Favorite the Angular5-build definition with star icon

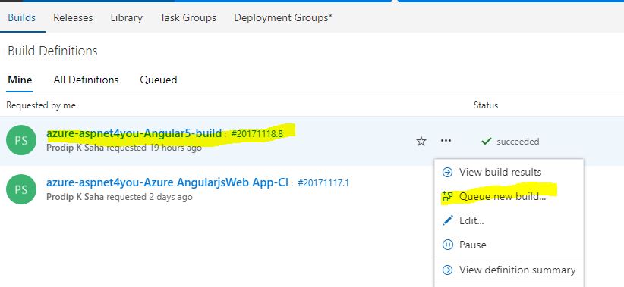point(421,141)
